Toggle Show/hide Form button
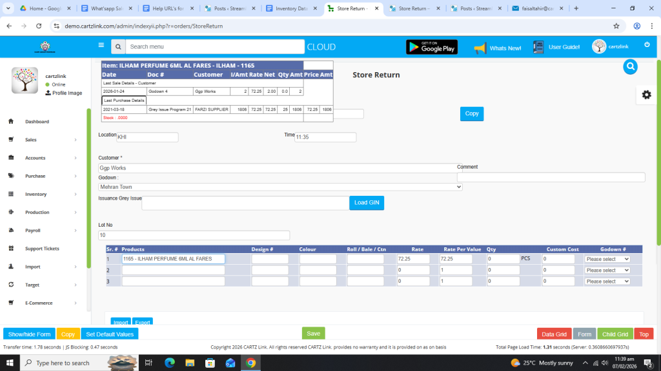Screen dimensions: 661x371 tap(29, 334)
